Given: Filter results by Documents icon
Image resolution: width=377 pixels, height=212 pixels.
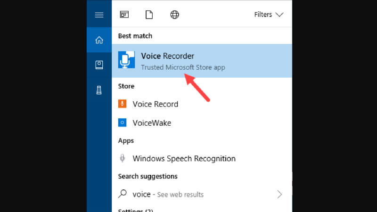Looking at the screenshot, I should (x=149, y=15).
